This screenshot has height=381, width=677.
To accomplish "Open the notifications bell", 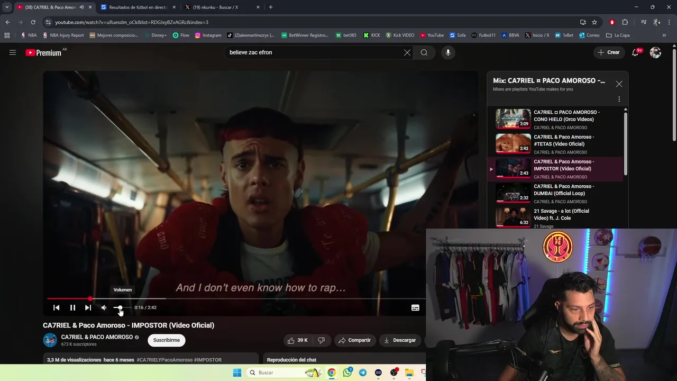I will click(635, 52).
